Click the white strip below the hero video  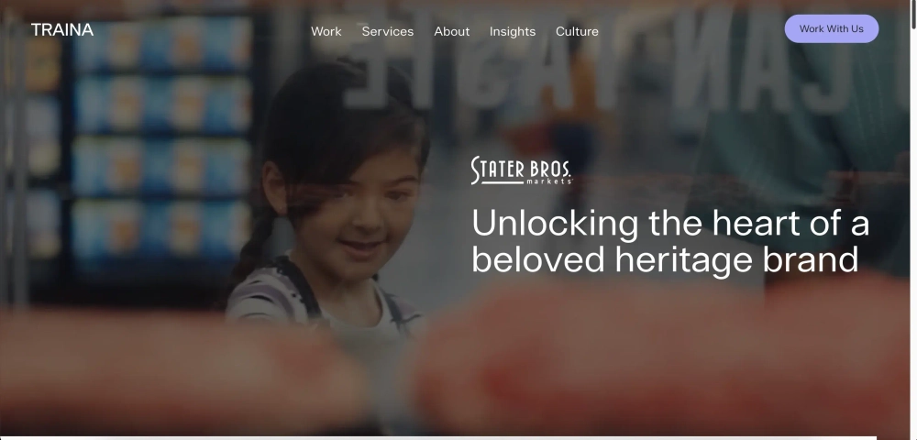click(438, 437)
